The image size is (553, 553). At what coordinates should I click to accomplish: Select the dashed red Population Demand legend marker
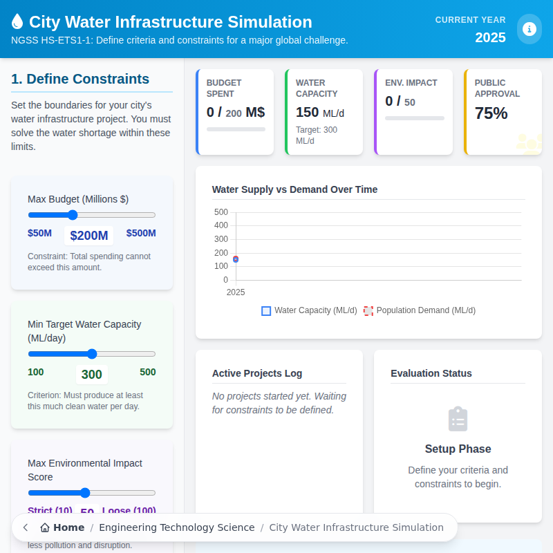coord(368,310)
